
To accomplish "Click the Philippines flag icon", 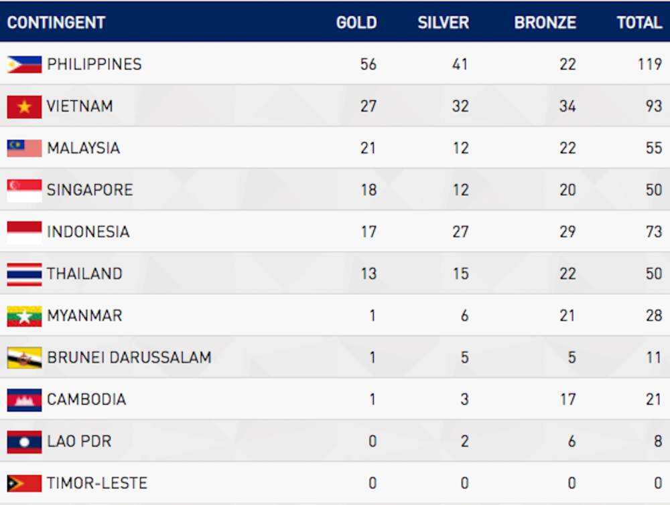I will coord(24,64).
